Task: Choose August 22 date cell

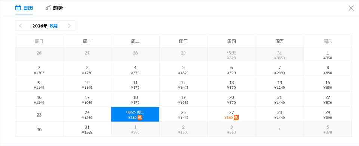Action: (328, 99)
